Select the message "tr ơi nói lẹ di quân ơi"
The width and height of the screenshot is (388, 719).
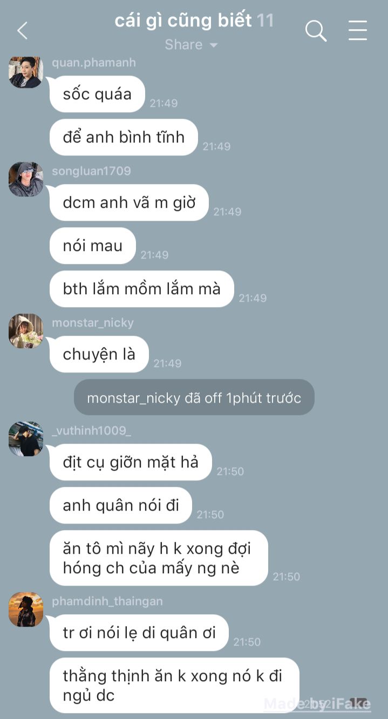point(139,633)
